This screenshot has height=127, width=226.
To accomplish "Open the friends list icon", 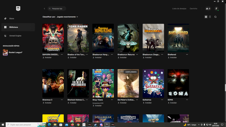I will (208, 9).
